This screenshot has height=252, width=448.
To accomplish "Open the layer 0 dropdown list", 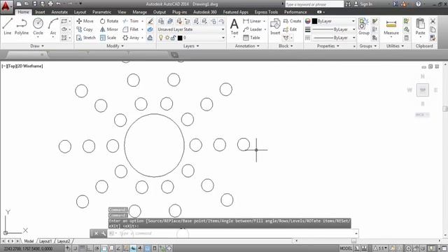I will (x=191, y=38).
